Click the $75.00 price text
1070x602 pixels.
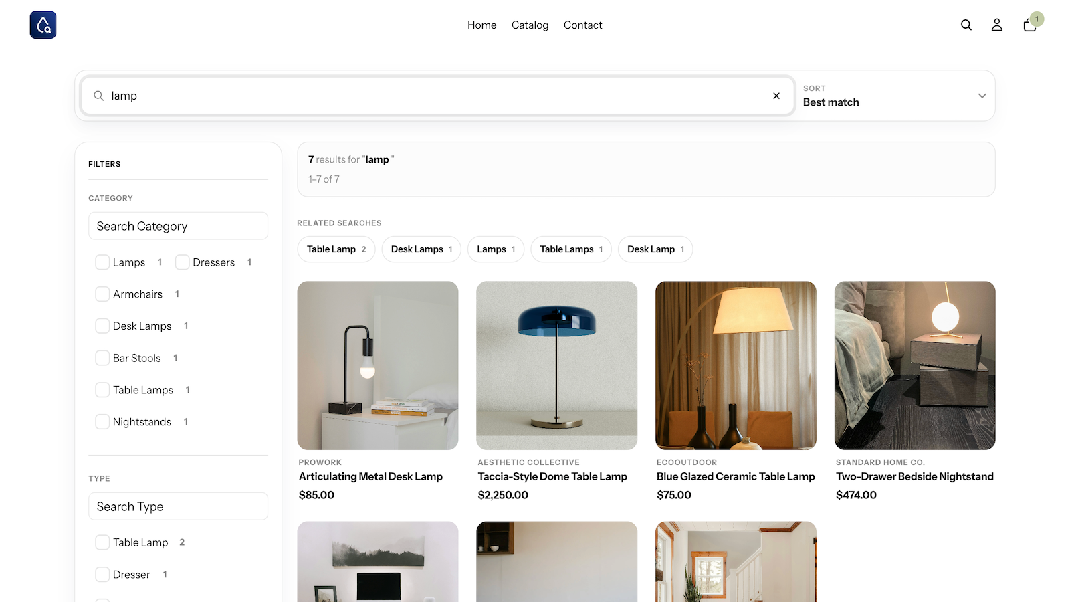674,495
